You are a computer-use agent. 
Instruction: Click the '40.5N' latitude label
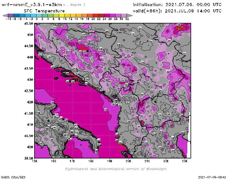(28, 136)
